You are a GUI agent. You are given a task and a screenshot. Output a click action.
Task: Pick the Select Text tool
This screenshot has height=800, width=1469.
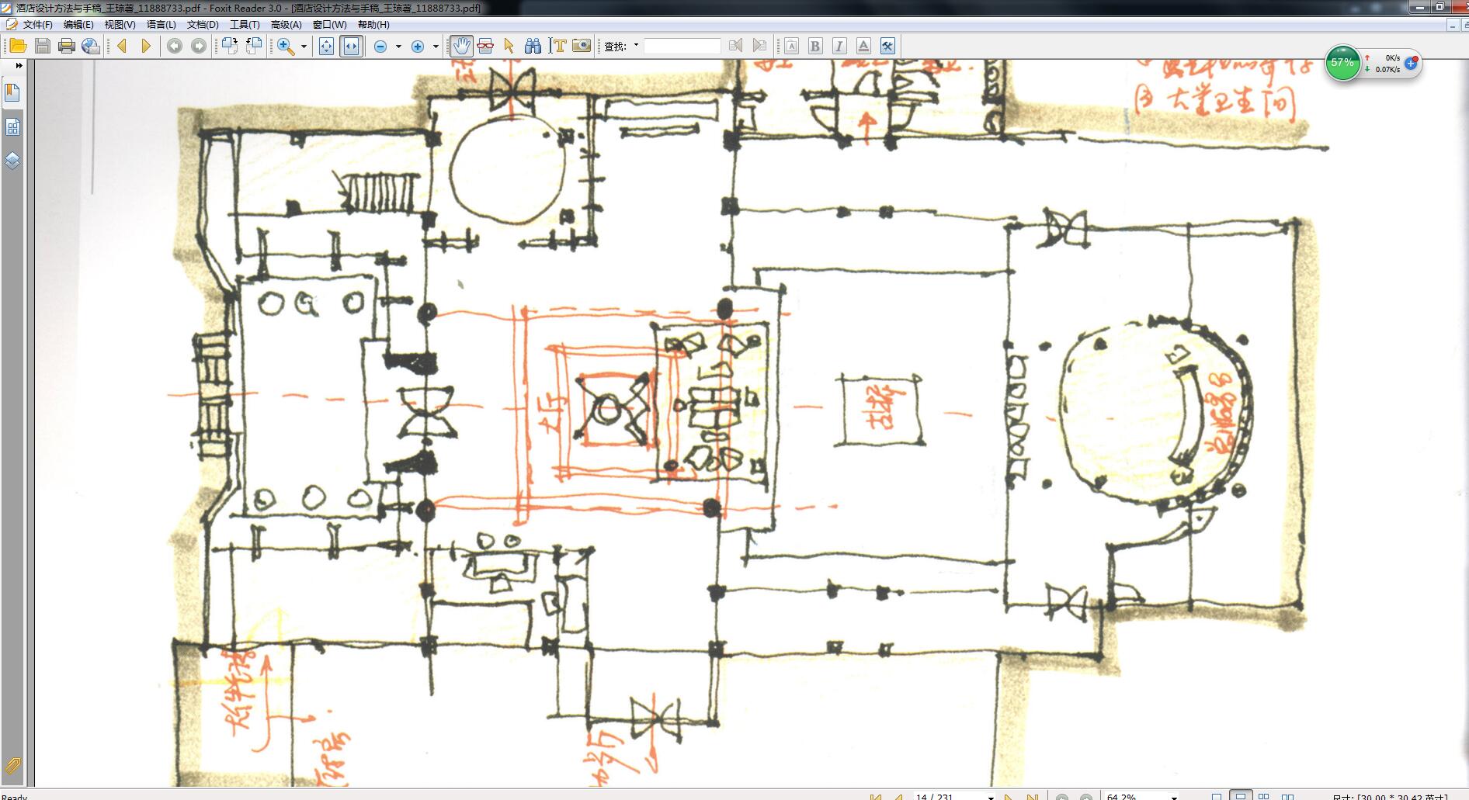pos(557,47)
